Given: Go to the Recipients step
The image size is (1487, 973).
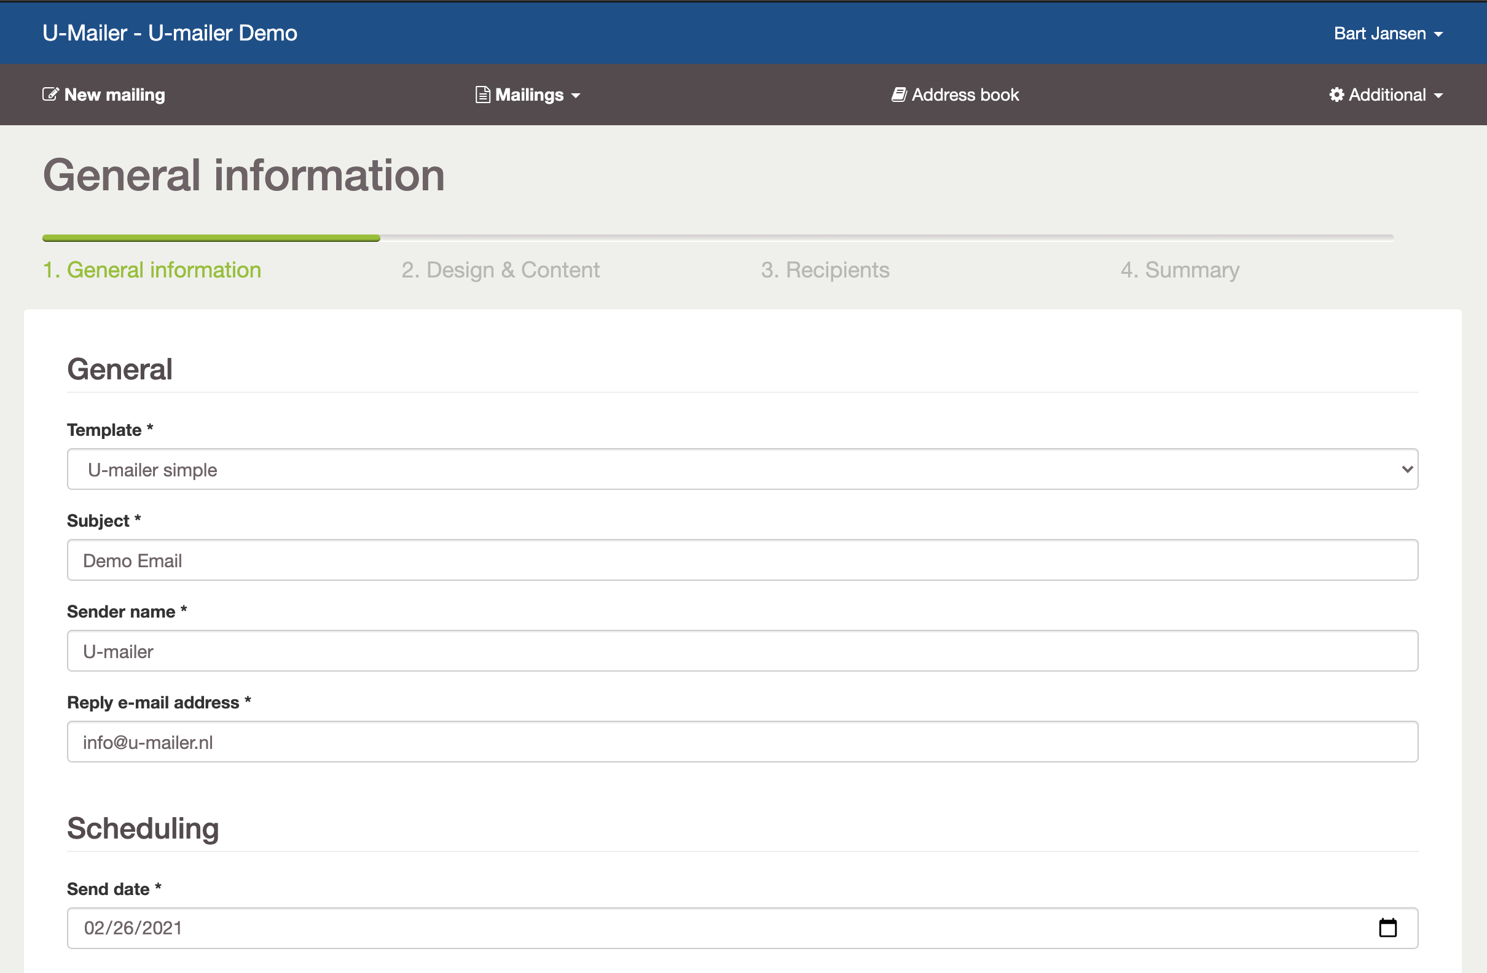Looking at the screenshot, I should coord(825,269).
